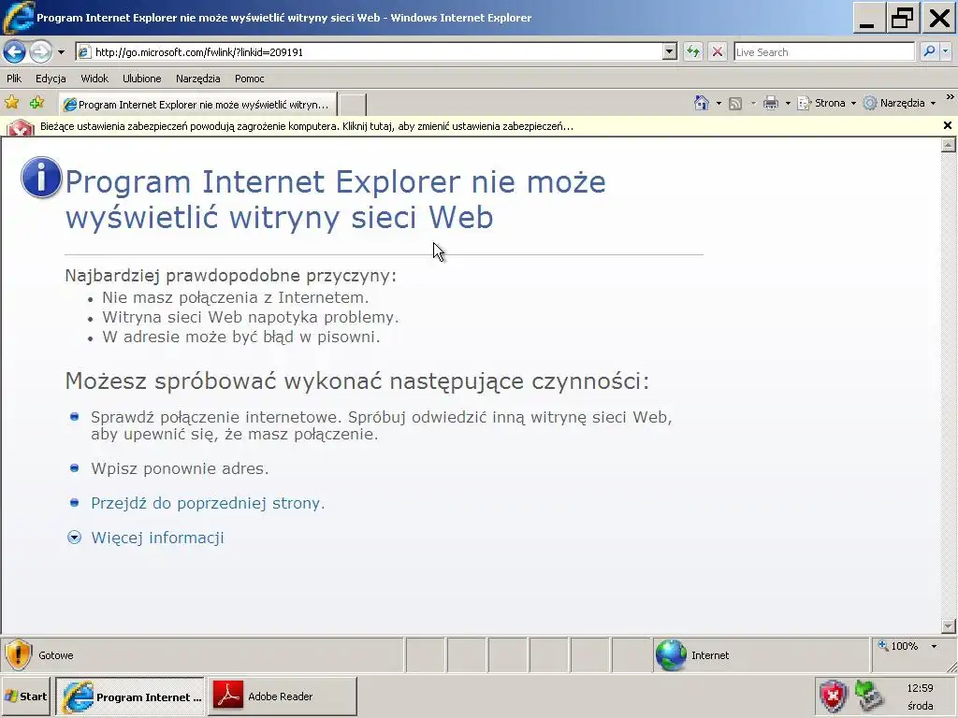Click the Więcej informacji text link
The height and width of the screenshot is (718, 958).
(x=157, y=538)
